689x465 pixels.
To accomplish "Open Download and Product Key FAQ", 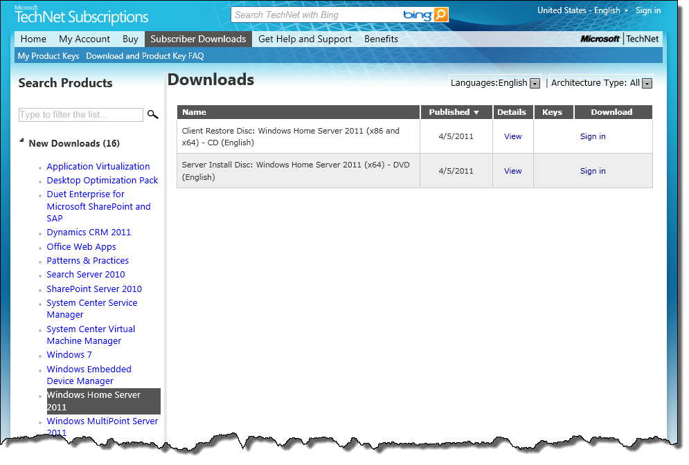I will coord(145,56).
